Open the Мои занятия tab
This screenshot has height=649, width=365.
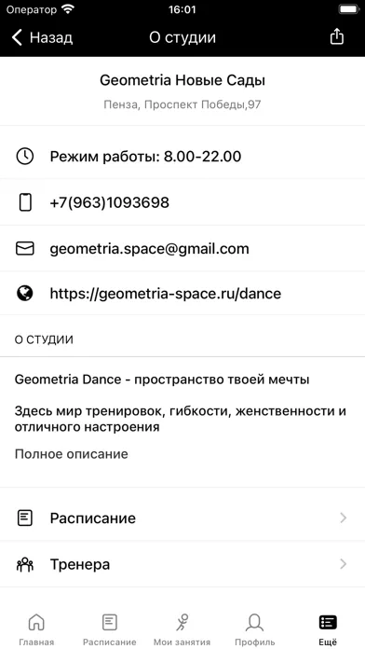[182, 629]
